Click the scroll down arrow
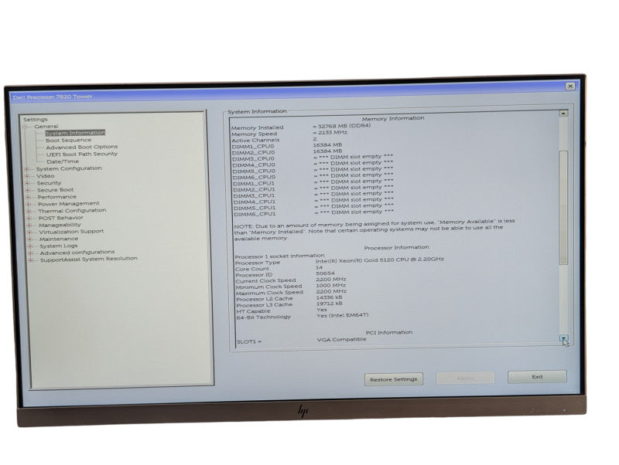This screenshot has height=465, width=619. 564,338
